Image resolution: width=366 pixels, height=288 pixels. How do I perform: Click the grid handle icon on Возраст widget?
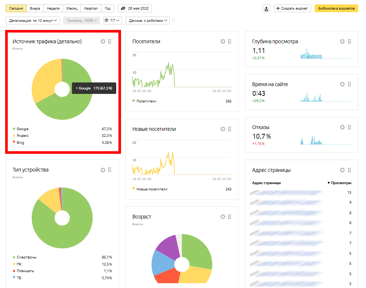(229, 217)
